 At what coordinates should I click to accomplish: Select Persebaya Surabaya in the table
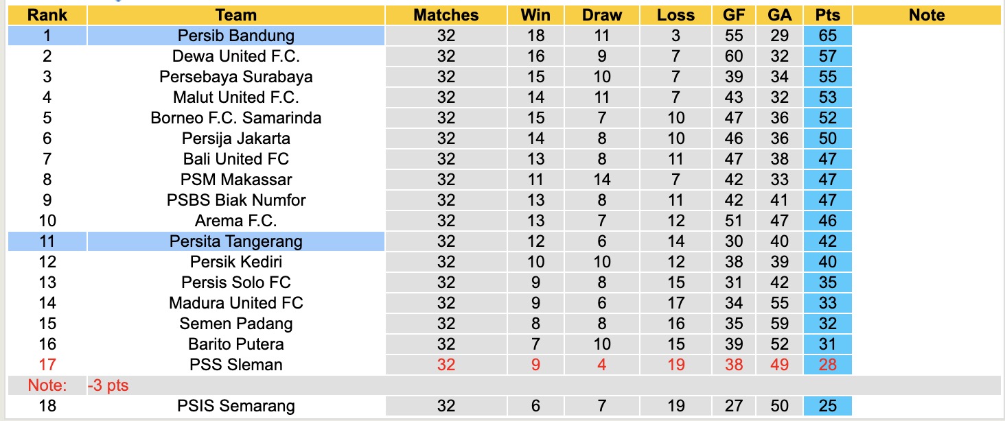(235, 77)
